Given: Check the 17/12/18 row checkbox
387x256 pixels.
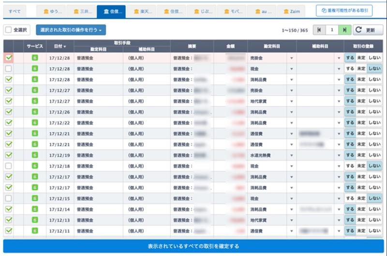Looking at the screenshot, I should click(x=9, y=166).
